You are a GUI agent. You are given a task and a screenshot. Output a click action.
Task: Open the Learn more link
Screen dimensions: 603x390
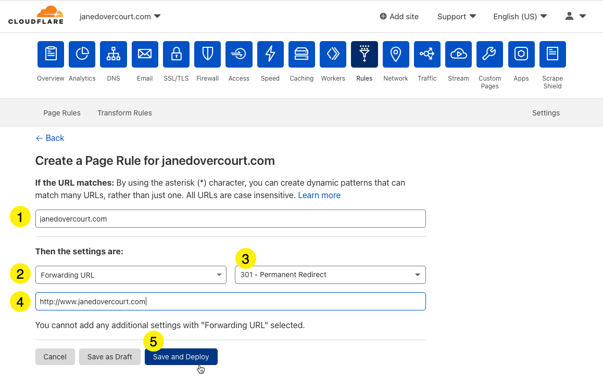pyautogui.click(x=319, y=195)
